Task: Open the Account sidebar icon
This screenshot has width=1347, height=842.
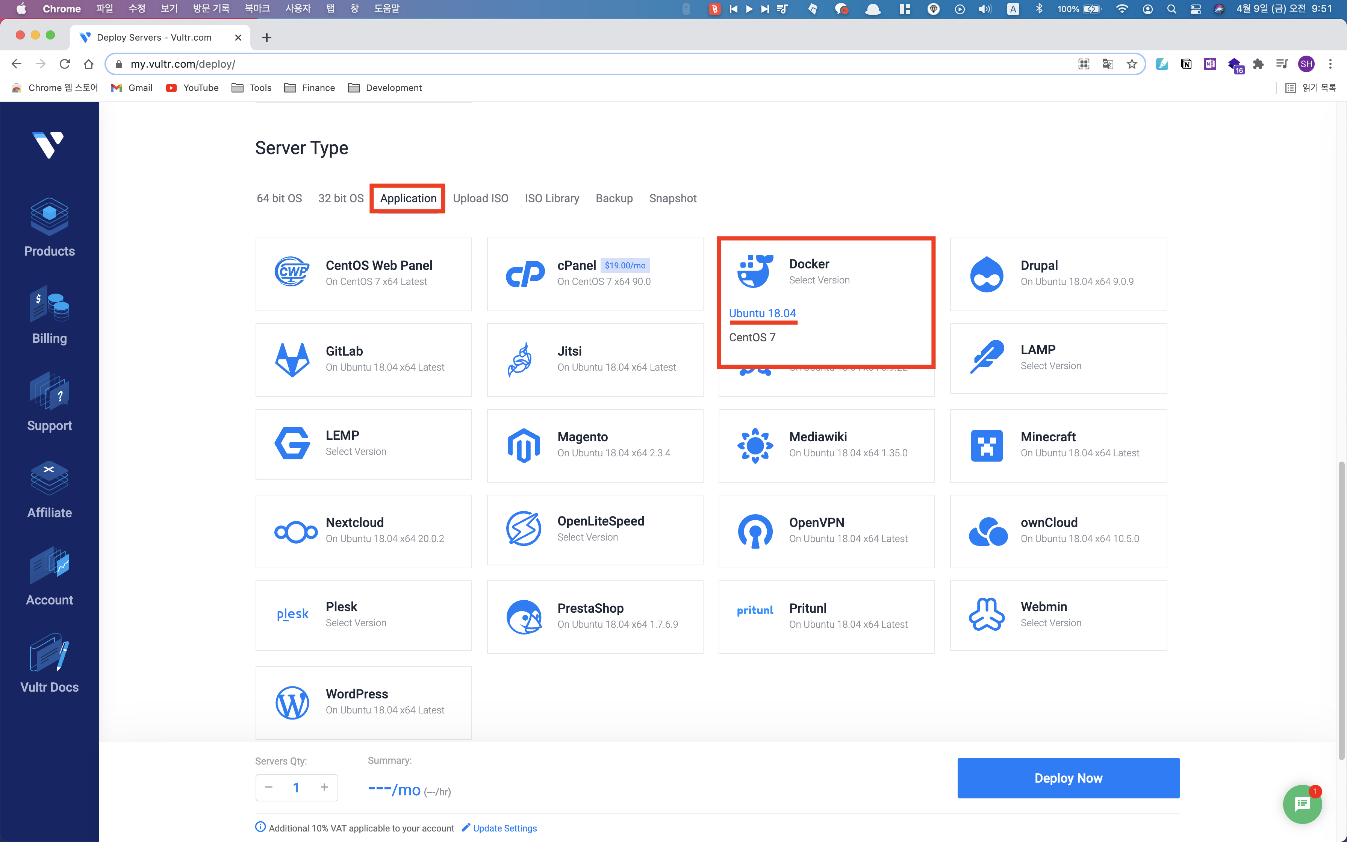Action: [50, 566]
